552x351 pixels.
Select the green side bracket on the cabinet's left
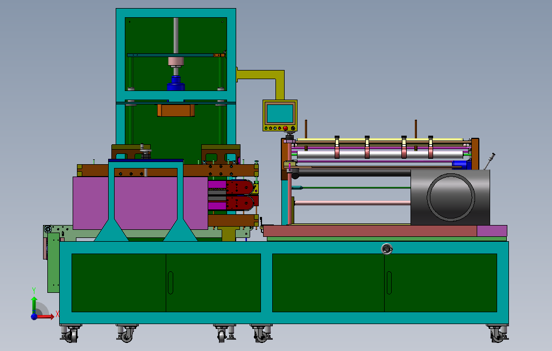pyautogui.click(x=53, y=263)
